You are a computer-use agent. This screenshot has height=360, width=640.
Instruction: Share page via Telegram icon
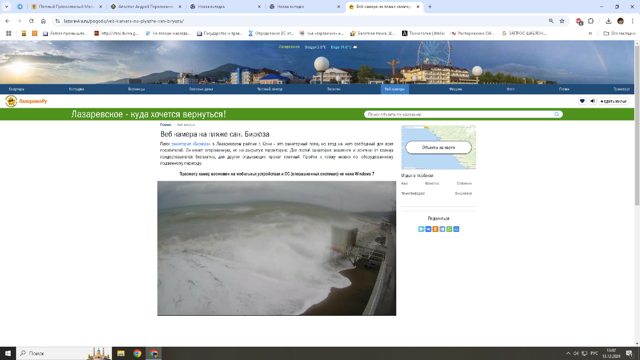(x=442, y=229)
